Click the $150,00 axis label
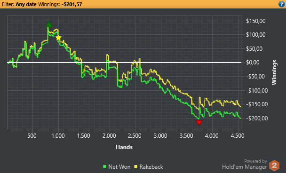Image resolution: width=286 pixels, height=173 pixels. [256, 21]
